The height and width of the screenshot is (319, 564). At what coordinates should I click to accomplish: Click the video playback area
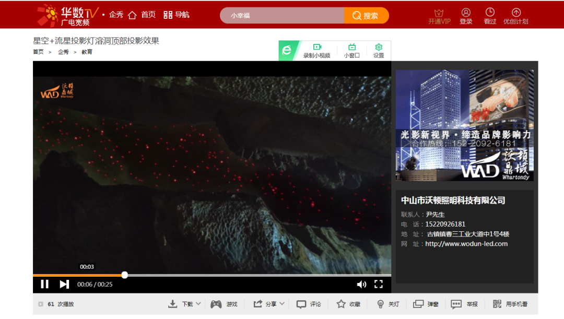click(x=212, y=175)
